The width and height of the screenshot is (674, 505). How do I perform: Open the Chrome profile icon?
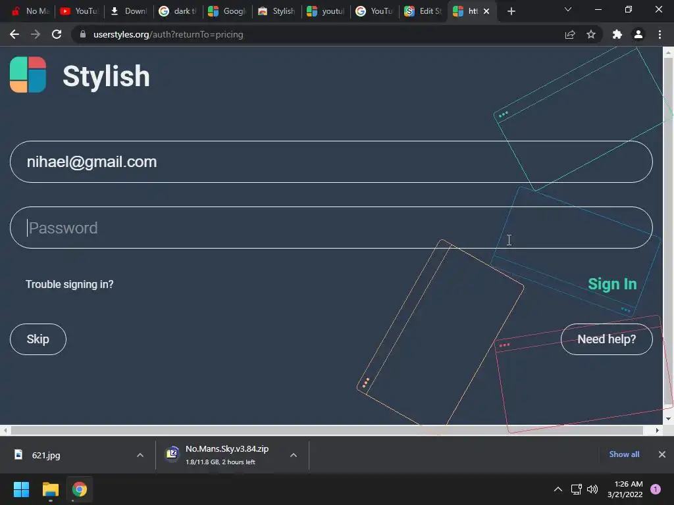(x=638, y=34)
